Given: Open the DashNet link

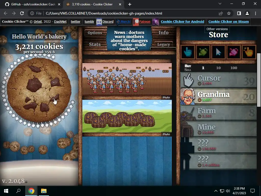Looking at the screenshot, I should point(60,22).
